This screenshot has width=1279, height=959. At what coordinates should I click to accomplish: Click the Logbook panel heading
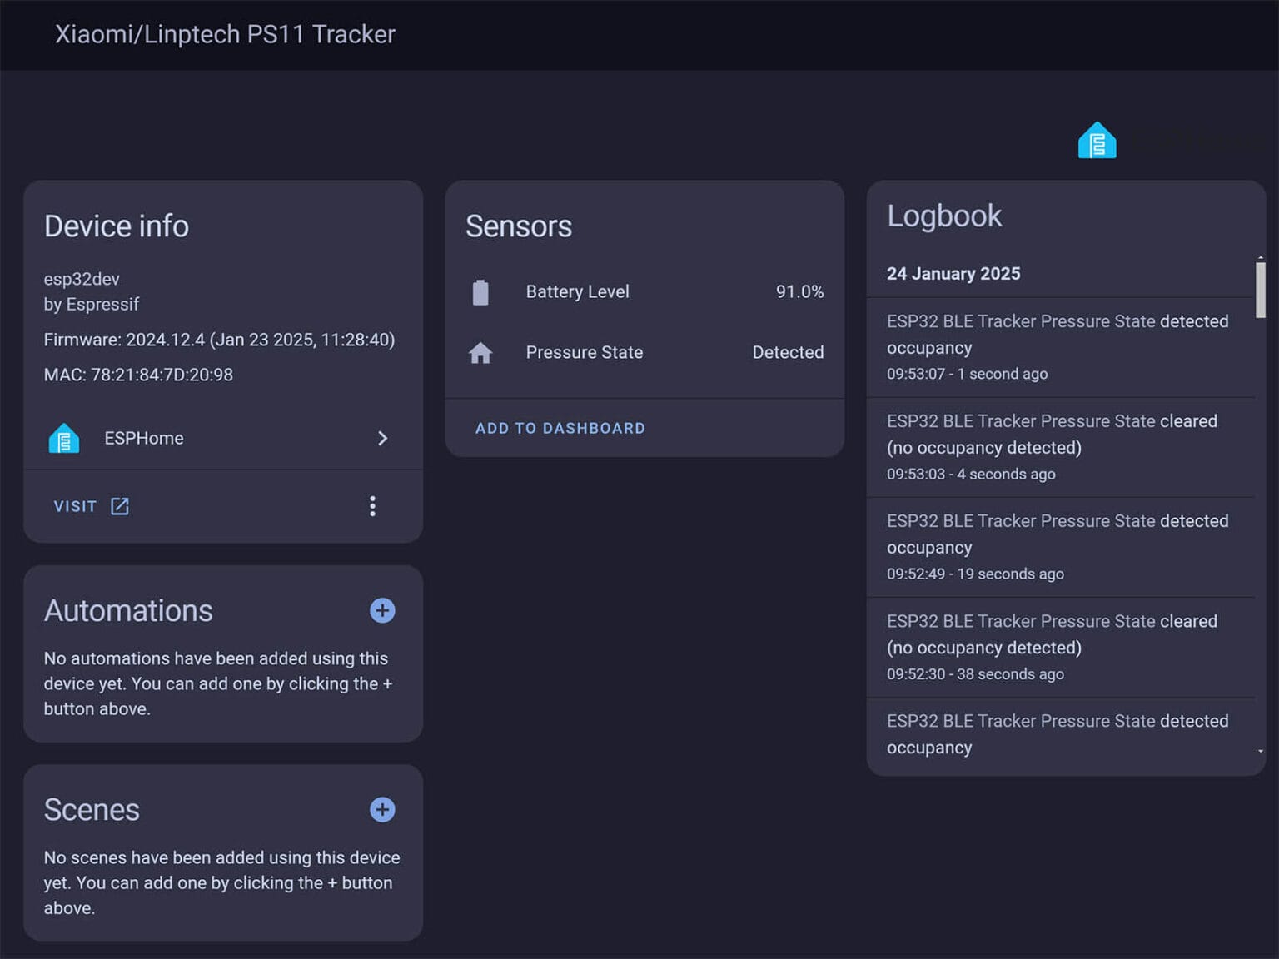pyautogui.click(x=944, y=216)
